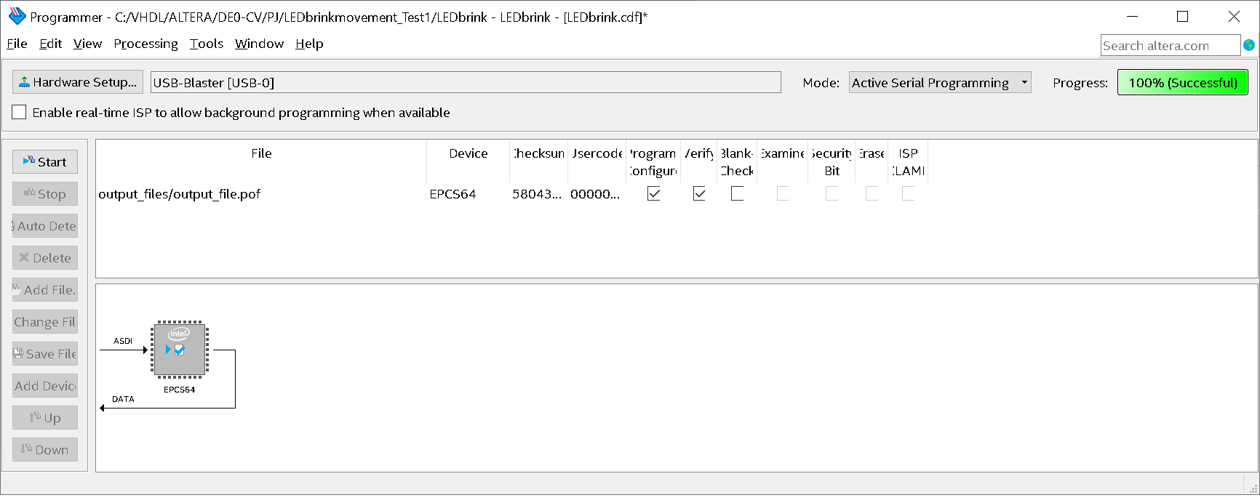The width and height of the screenshot is (1260, 503).
Task: Click the Auto Detect button
Action: click(x=45, y=225)
